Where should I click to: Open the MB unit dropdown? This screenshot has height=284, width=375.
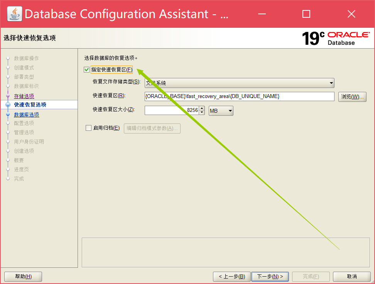coord(230,110)
